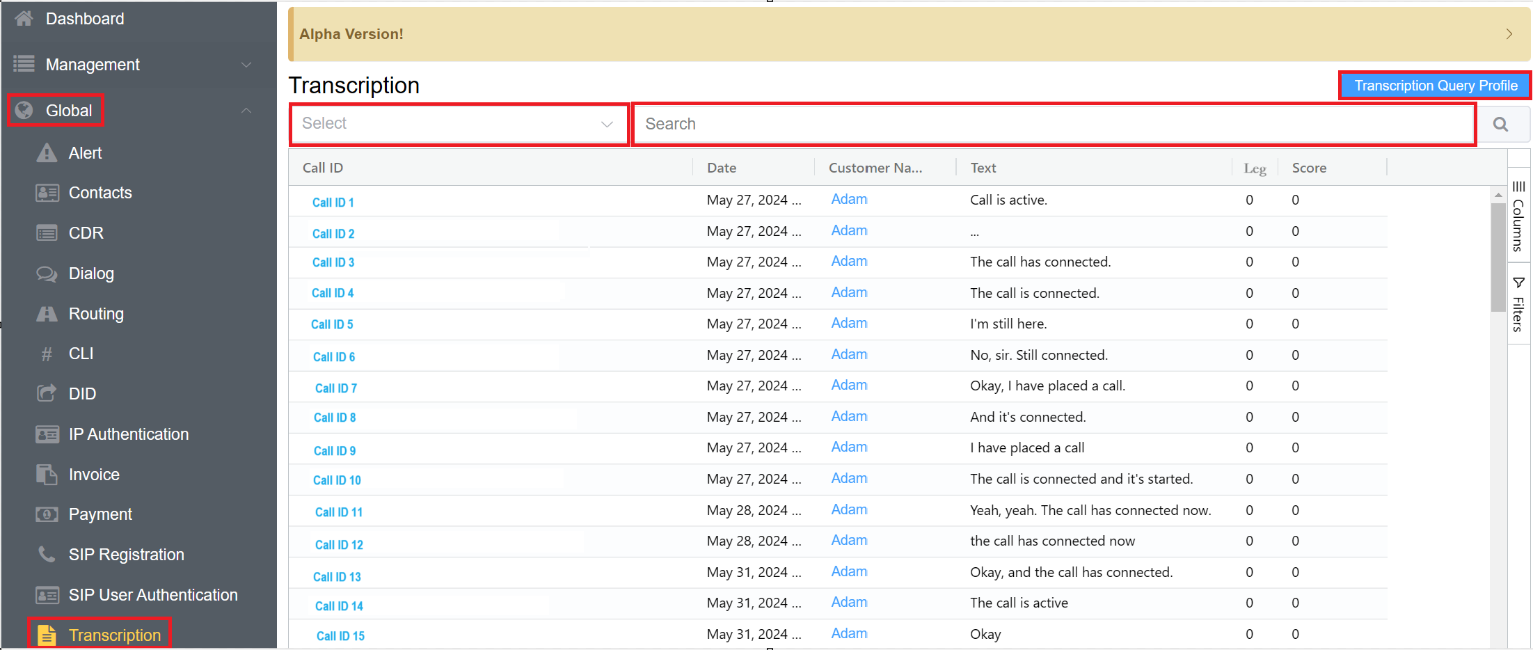
Task: Collapse the Global section chevron
Action: 246,111
